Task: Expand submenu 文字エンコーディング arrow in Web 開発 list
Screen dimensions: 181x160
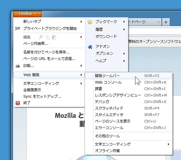Action: tap(169, 144)
